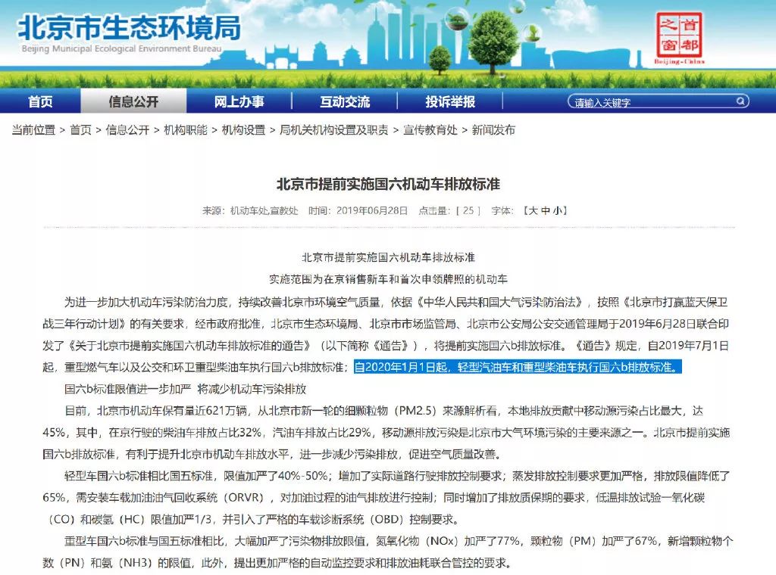Set font size to medium (中)

[x=544, y=210]
